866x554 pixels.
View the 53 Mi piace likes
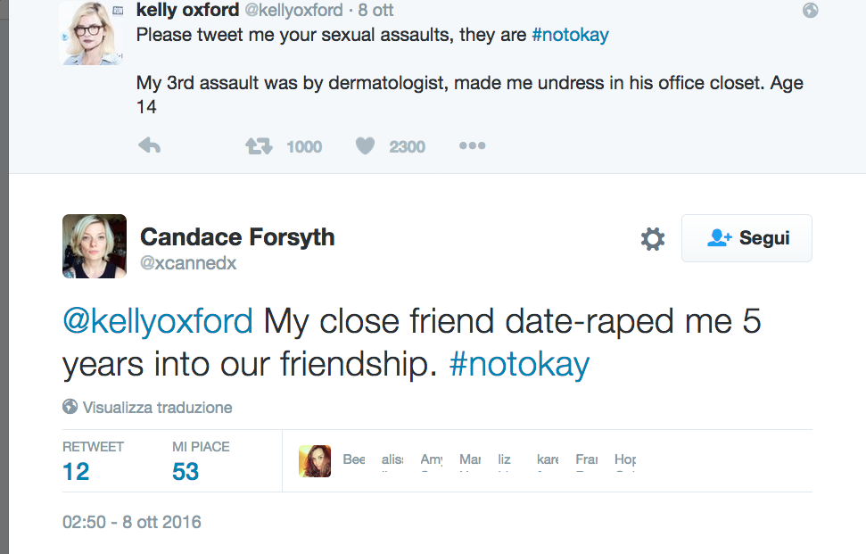tap(186, 471)
